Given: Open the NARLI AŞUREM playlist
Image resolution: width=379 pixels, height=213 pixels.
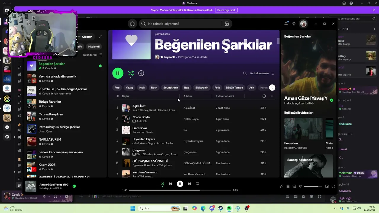Looking at the screenshot, I should click(64, 142).
